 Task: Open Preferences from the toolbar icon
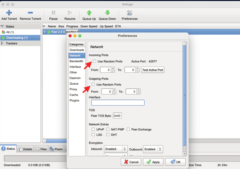[129, 13]
